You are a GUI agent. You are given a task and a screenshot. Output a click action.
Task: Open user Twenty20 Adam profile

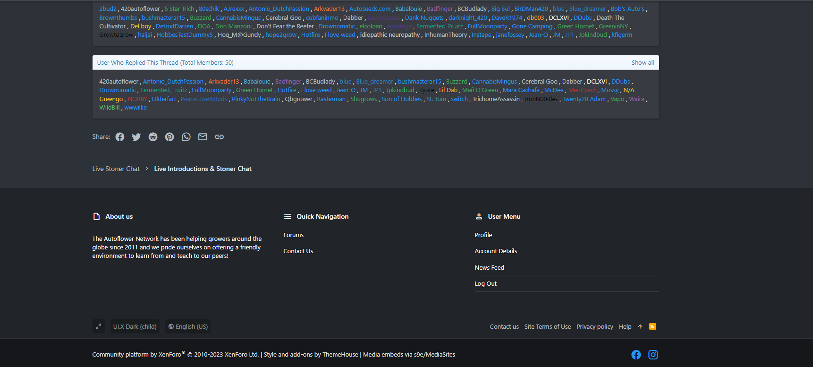click(x=584, y=99)
